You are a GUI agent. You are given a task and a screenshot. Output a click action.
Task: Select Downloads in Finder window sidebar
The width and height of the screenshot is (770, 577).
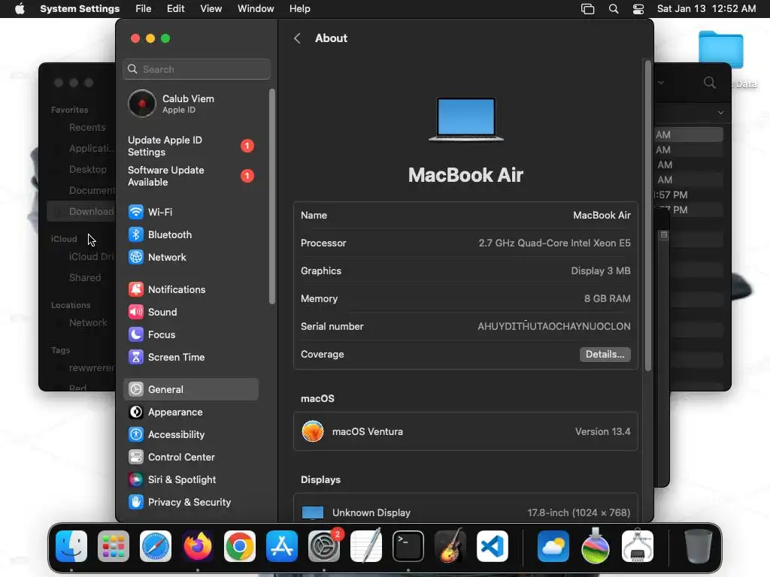click(x=81, y=211)
